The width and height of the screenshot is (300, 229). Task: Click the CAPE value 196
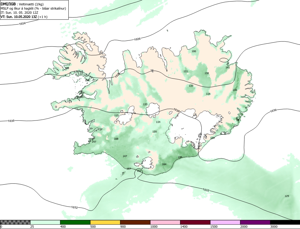180,157
